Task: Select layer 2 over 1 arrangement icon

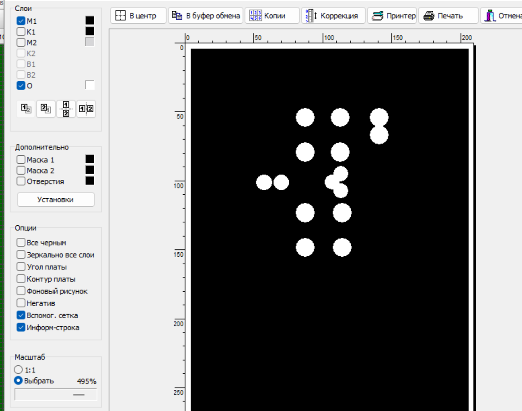Action: (x=46, y=109)
